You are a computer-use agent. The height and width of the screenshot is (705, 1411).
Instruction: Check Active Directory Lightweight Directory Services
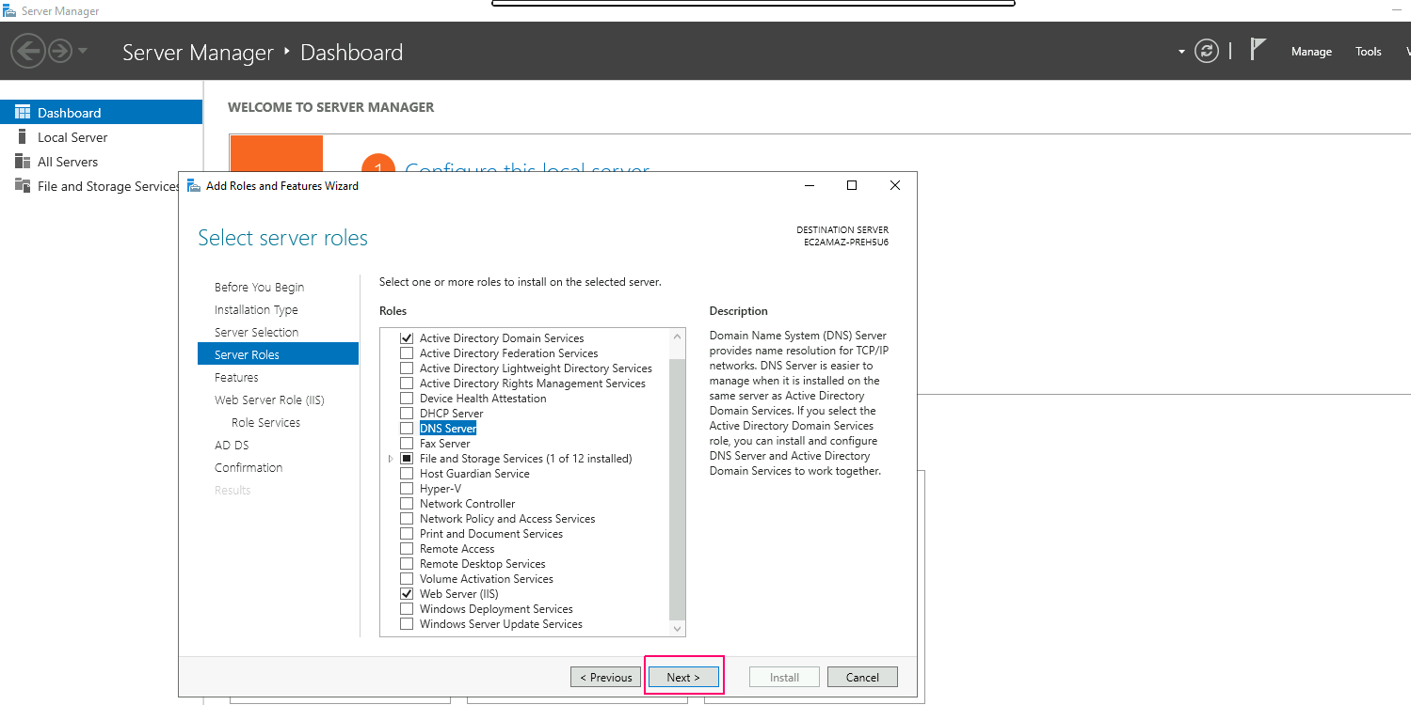point(407,368)
